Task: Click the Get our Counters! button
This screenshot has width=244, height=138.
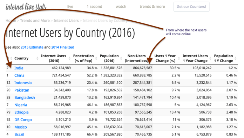Action: click(x=191, y=7)
